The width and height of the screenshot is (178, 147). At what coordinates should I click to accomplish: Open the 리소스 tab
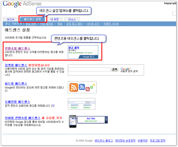72,19
